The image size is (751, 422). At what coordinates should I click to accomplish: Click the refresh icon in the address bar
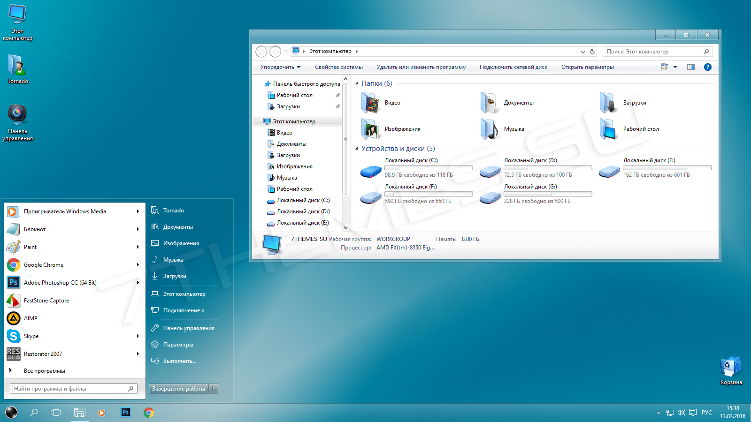[592, 52]
